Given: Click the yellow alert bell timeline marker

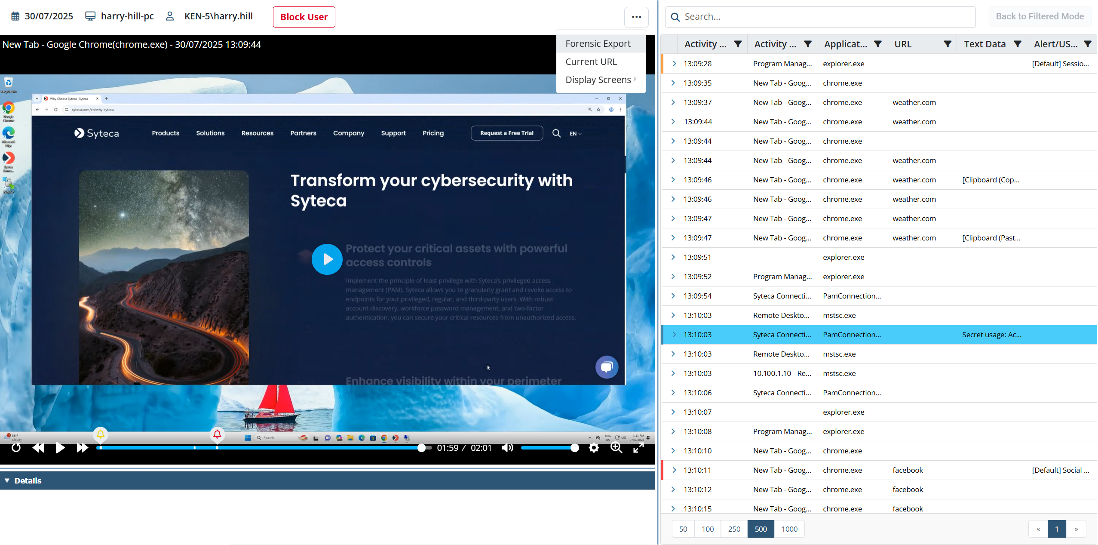Looking at the screenshot, I should (101, 434).
